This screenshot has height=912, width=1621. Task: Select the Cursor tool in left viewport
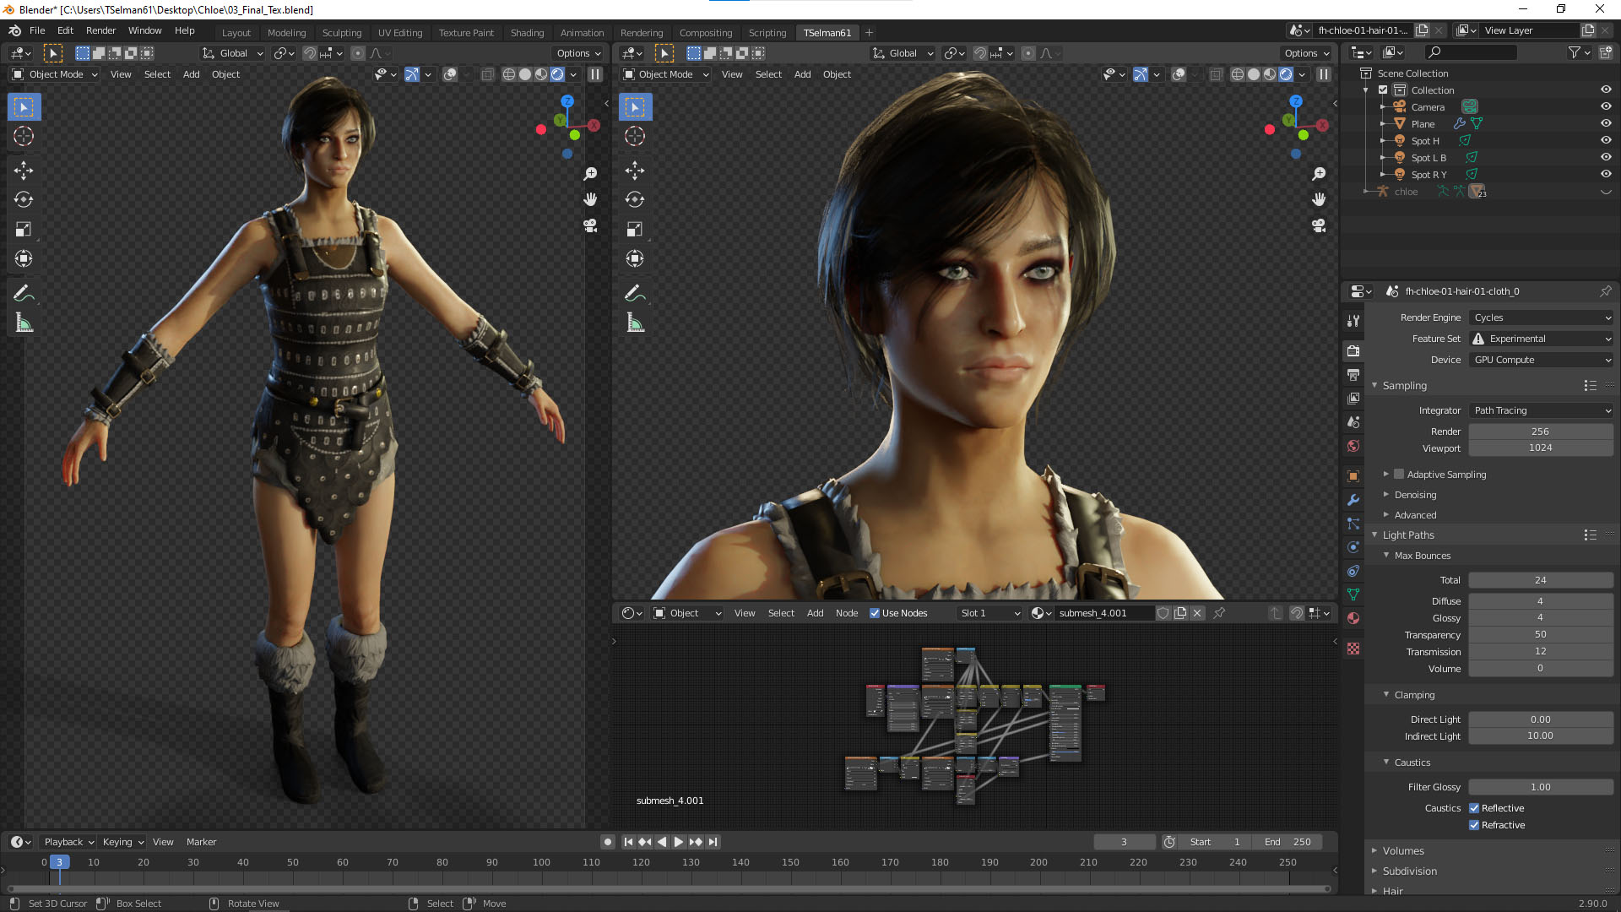point(24,136)
